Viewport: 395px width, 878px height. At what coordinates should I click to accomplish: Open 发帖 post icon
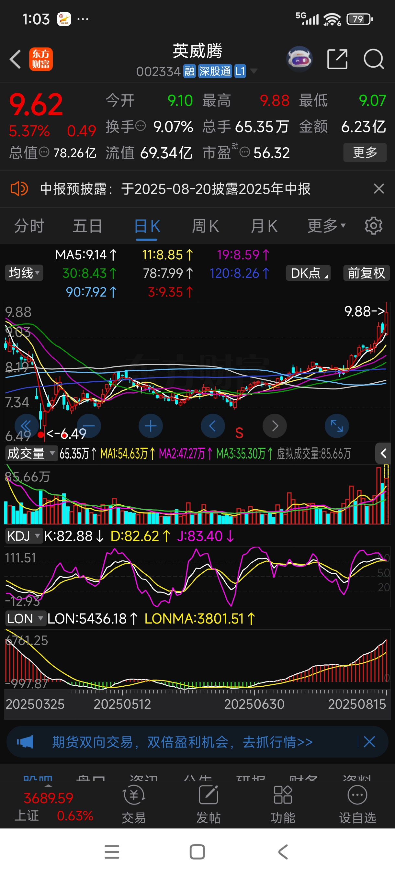tap(208, 805)
